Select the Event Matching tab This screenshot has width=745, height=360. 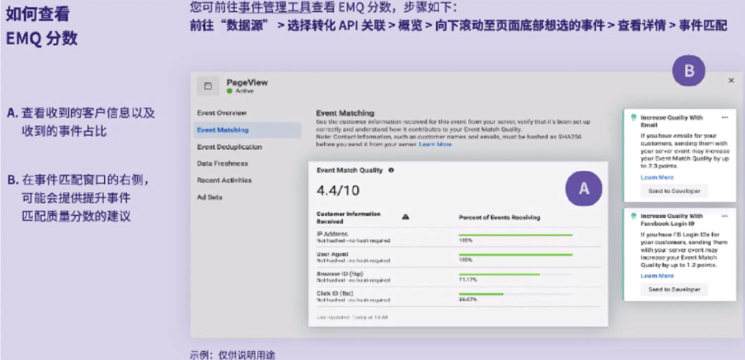[x=247, y=130]
